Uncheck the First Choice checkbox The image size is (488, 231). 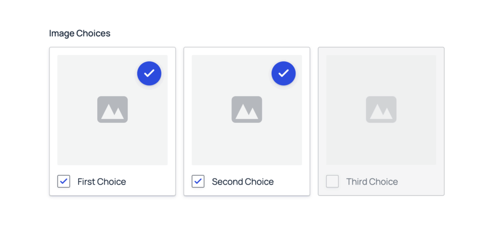tap(64, 181)
